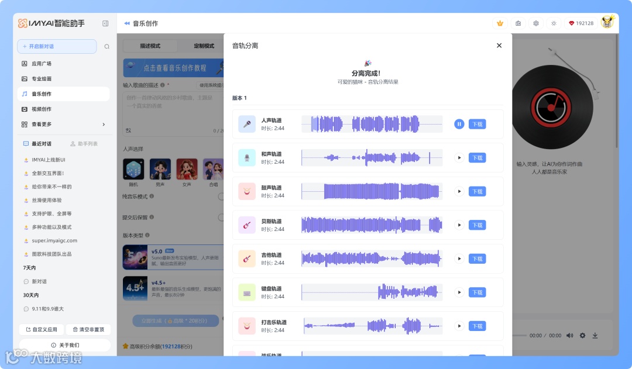Download the 贝斯轨道 bass track
The height and width of the screenshot is (369, 632).
pyautogui.click(x=478, y=225)
